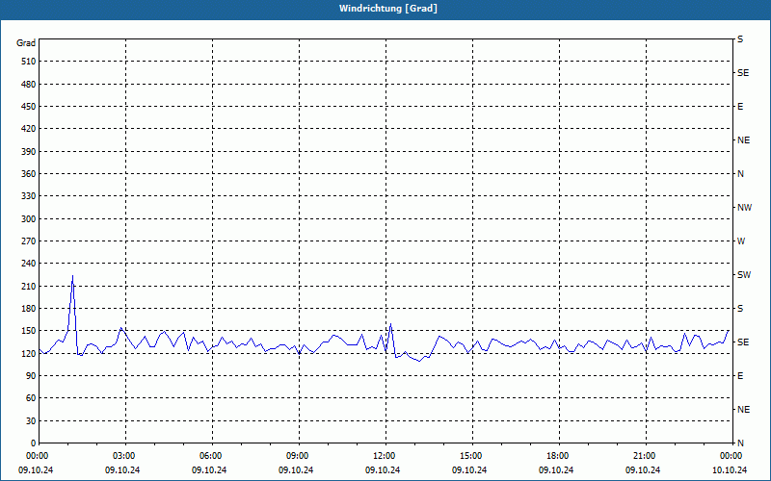
Task: Click the wind direction spike peak near 225 degrees
Action: pos(73,276)
